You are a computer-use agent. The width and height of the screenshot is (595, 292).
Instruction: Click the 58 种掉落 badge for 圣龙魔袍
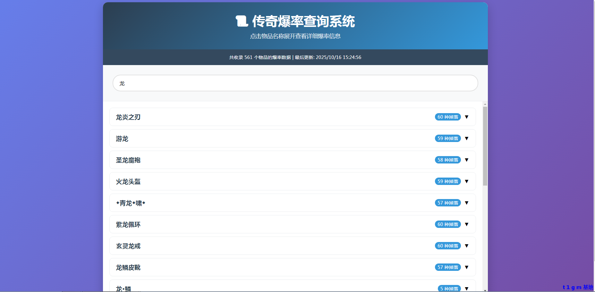pos(448,160)
